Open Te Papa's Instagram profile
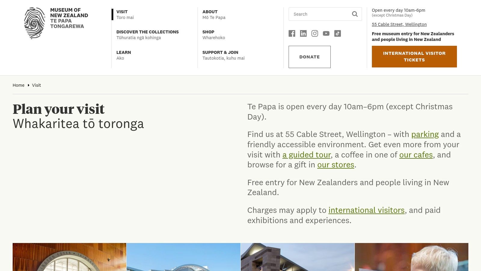Image resolution: width=481 pixels, height=271 pixels. (314, 33)
